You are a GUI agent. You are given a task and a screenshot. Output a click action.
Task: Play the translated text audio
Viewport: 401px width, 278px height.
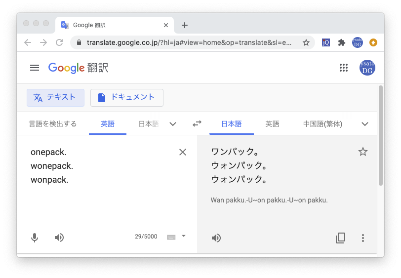pos(216,238)
